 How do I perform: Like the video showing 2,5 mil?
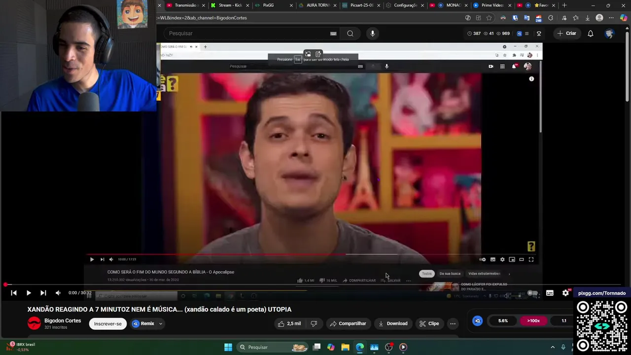tap(289, 323)
